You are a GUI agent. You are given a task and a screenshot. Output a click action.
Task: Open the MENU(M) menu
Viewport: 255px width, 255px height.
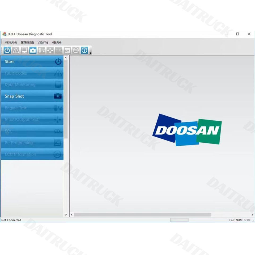pos(11,42)
